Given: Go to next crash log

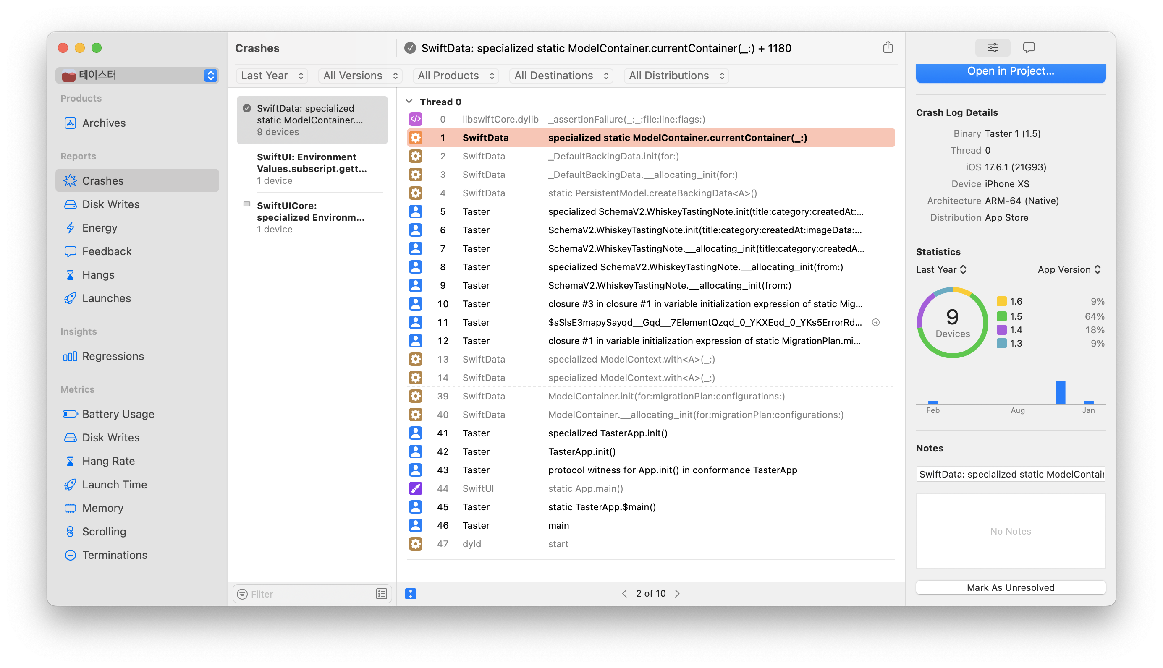Looking at the screenshot, I should 677,593.
